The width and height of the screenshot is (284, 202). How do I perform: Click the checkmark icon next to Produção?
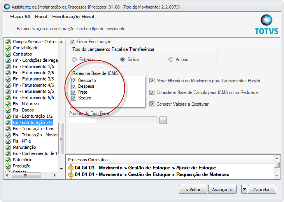pyautogui.click(x=8, y=166)
